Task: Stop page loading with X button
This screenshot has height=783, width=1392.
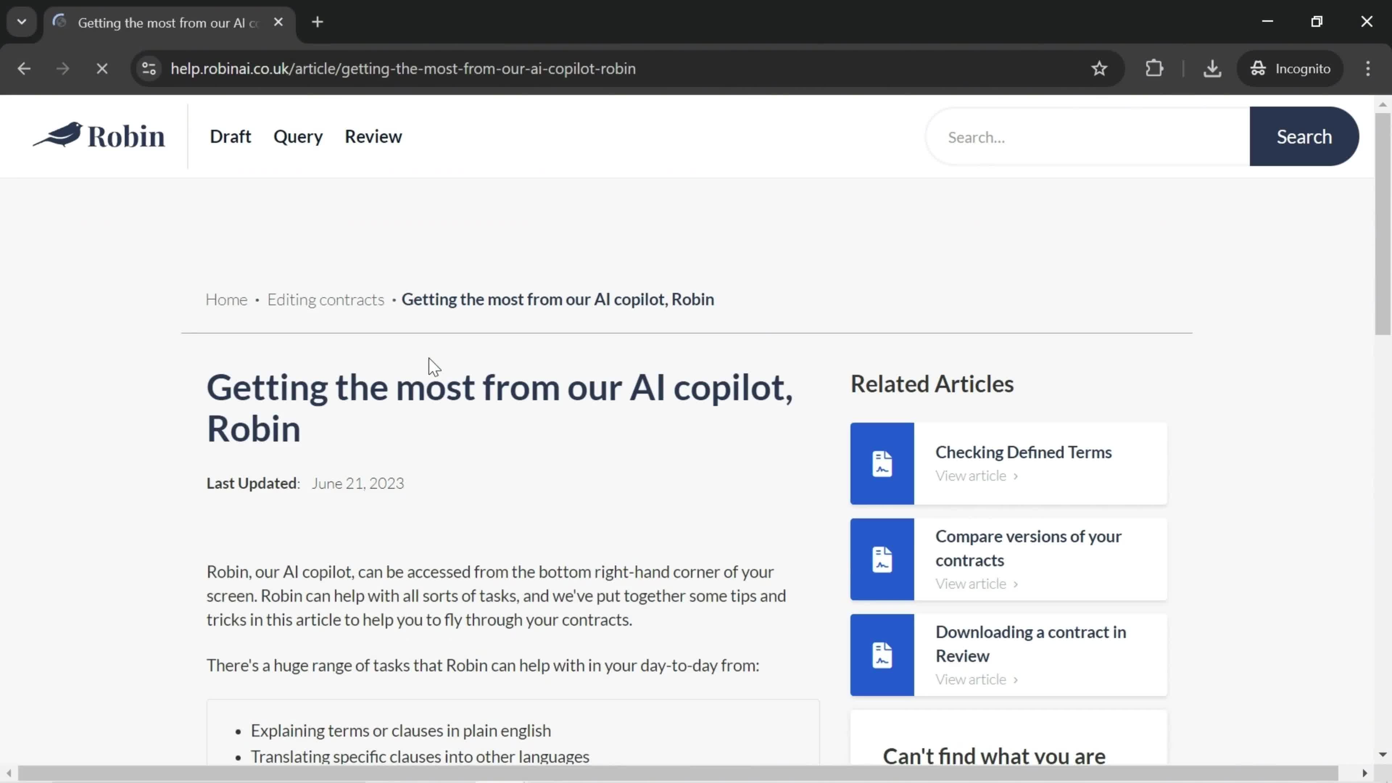Action: click(101, 69)
